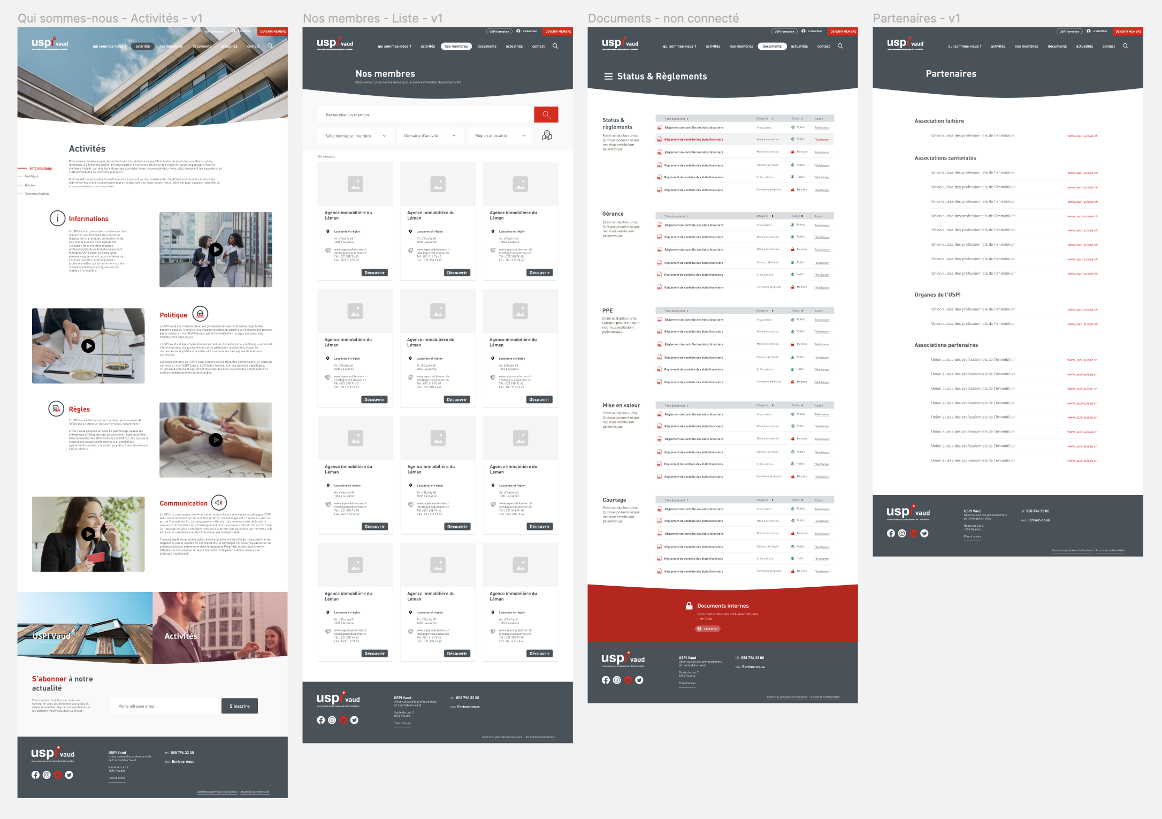
Task: Click the red search button beside Rechercher un membre
Action: 546,115
